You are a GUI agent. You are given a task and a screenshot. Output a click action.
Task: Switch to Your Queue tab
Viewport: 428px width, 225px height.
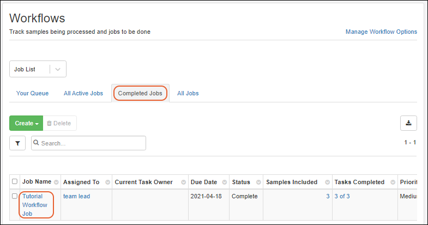pyautogui.click(x=32, y=93)
